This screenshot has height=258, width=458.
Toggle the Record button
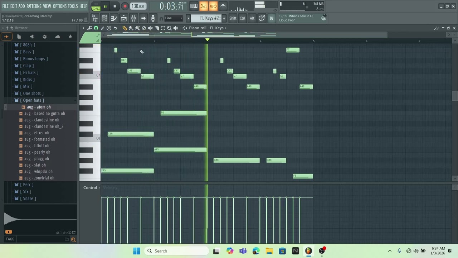click(x=125, y=6)
